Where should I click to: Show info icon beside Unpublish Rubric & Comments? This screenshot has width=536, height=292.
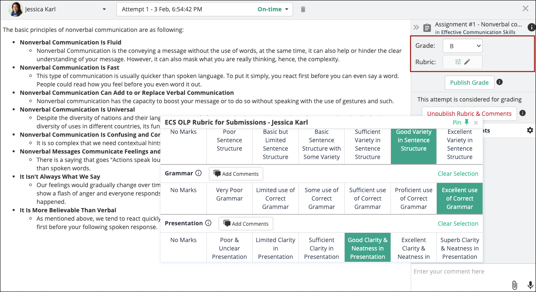(523, 113)
